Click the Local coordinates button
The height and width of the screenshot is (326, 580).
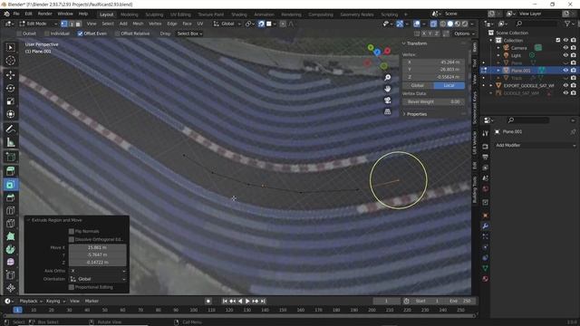[449, 85]
